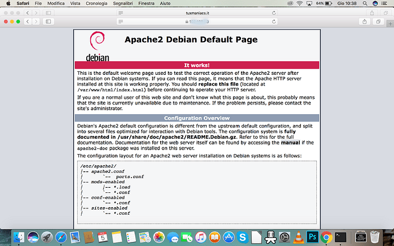Image resolution: width=394 pixels, height=246 pixels.
Task: Open iTunes from the Dock
Action: (200, 237)
